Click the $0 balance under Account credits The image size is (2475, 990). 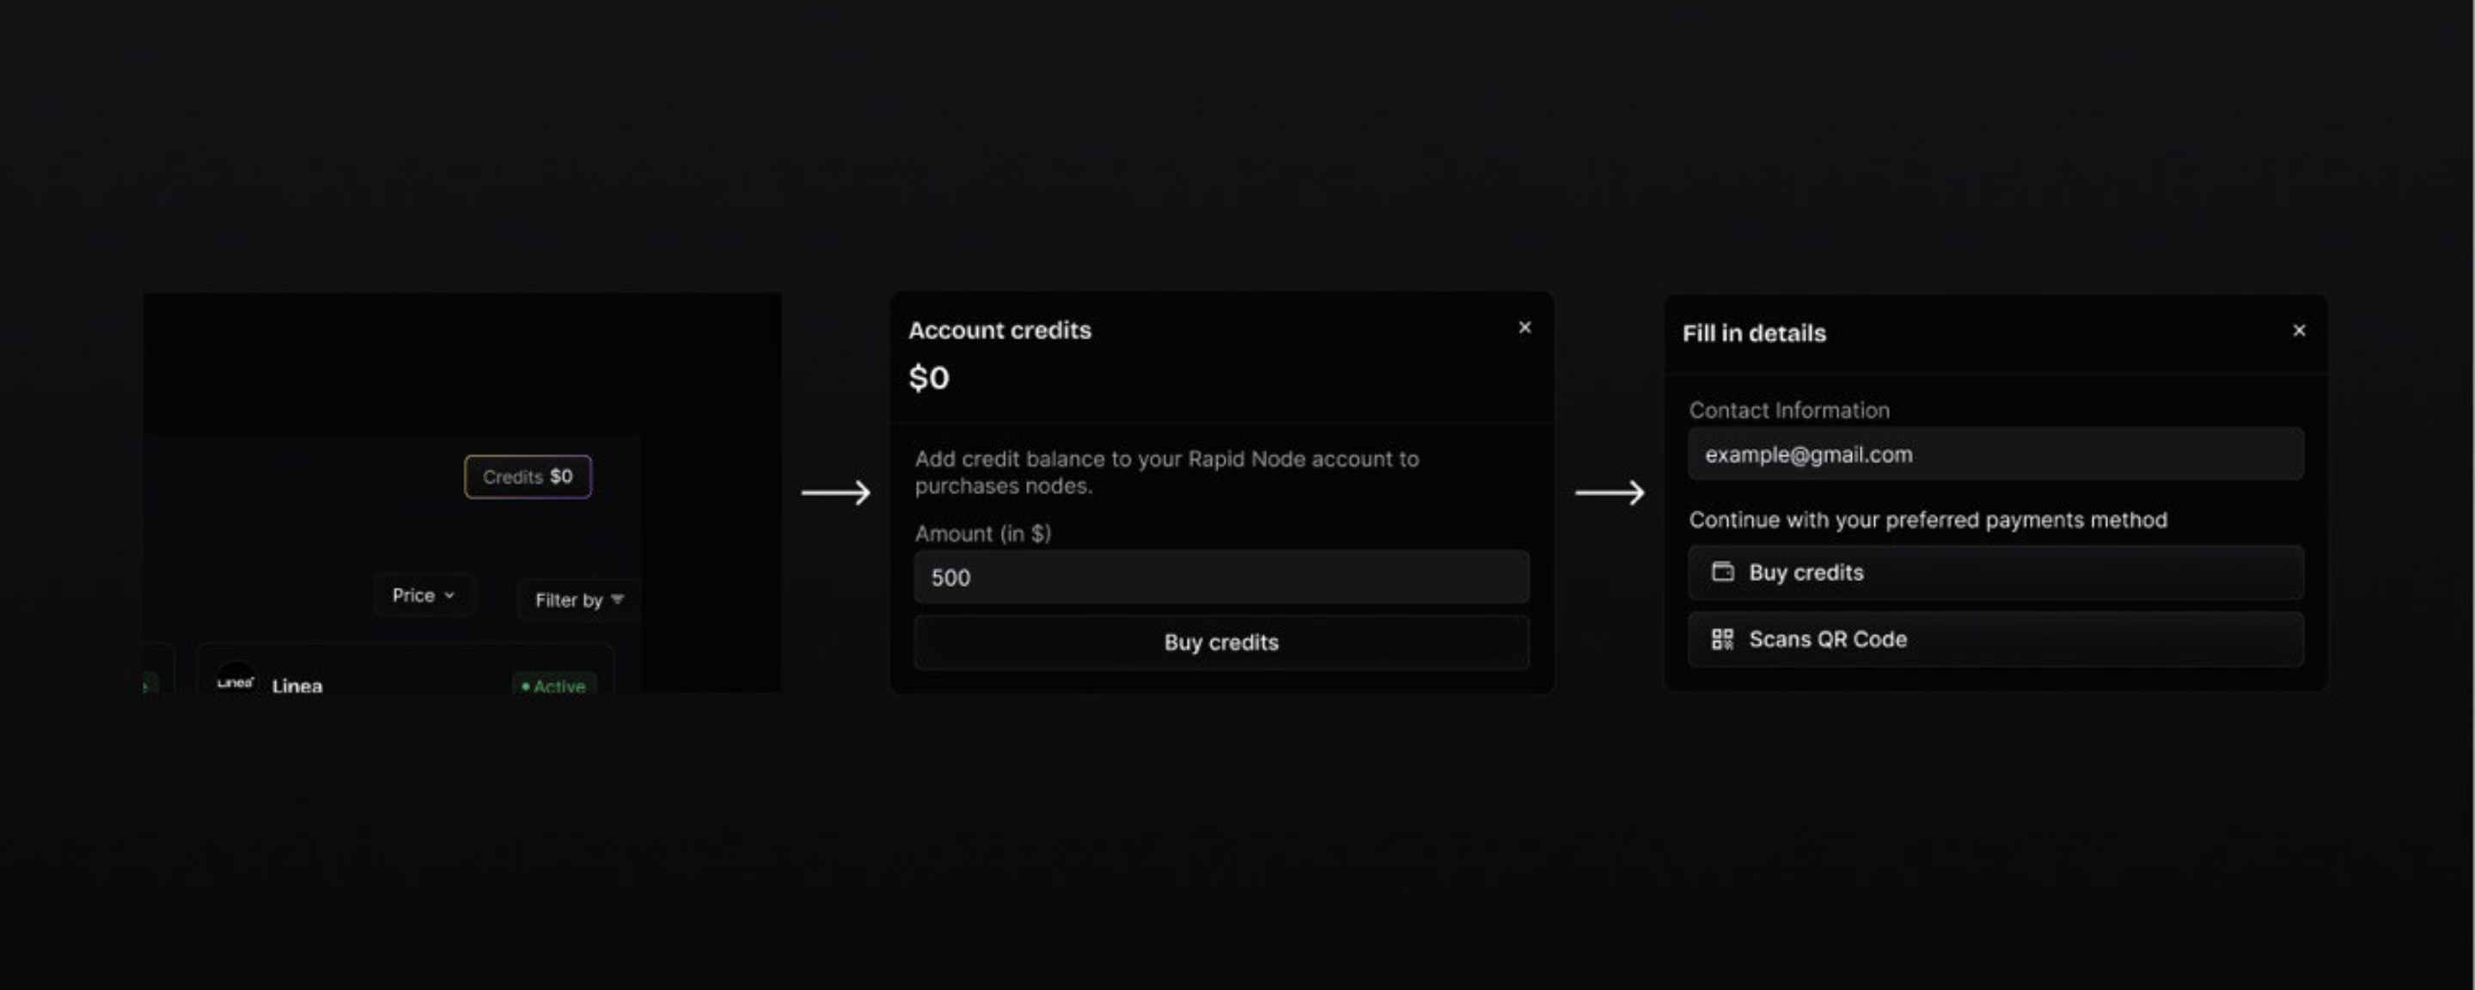click(x=929, y=378)
